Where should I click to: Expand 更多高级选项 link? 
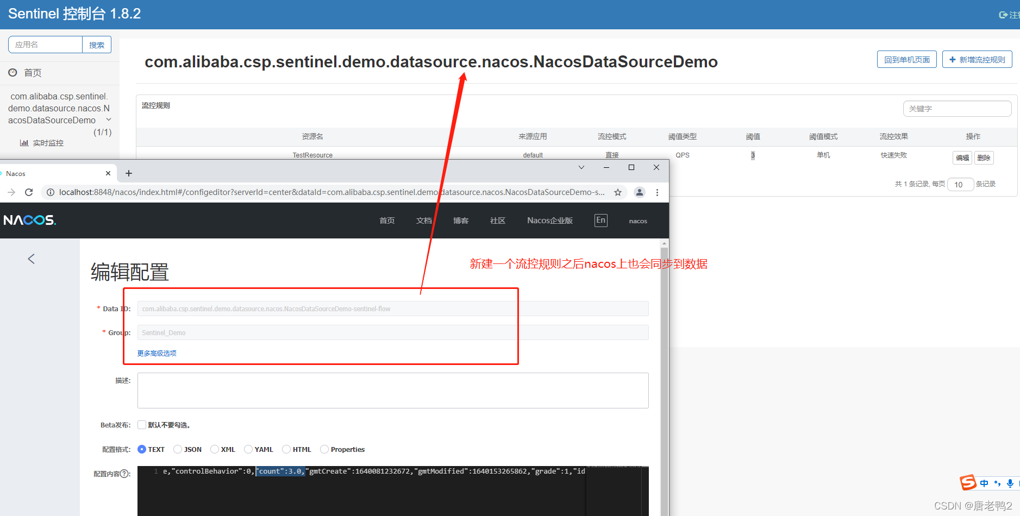(157, 353)
